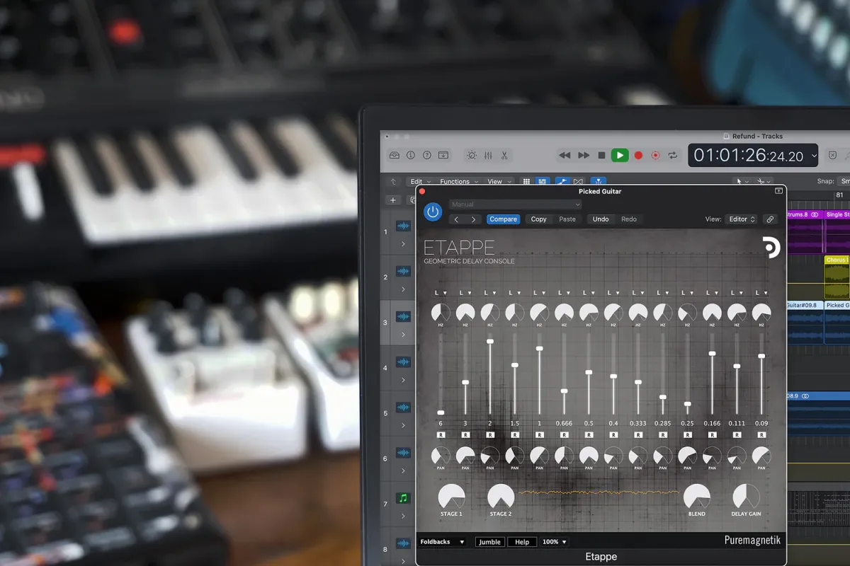850x566 pixels.
Task: Click the Redo button
Action: [629, 219]
